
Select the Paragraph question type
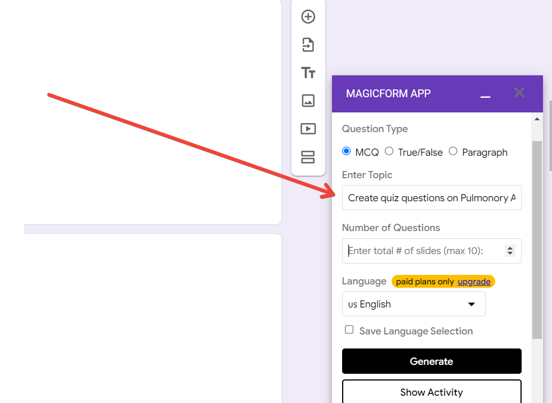[x=453, y=151]
